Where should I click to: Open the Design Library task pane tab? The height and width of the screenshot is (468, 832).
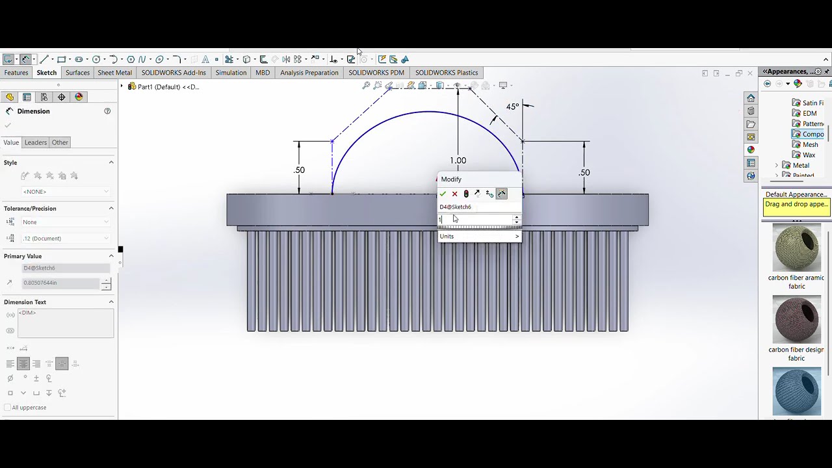(x=751, y=111)
